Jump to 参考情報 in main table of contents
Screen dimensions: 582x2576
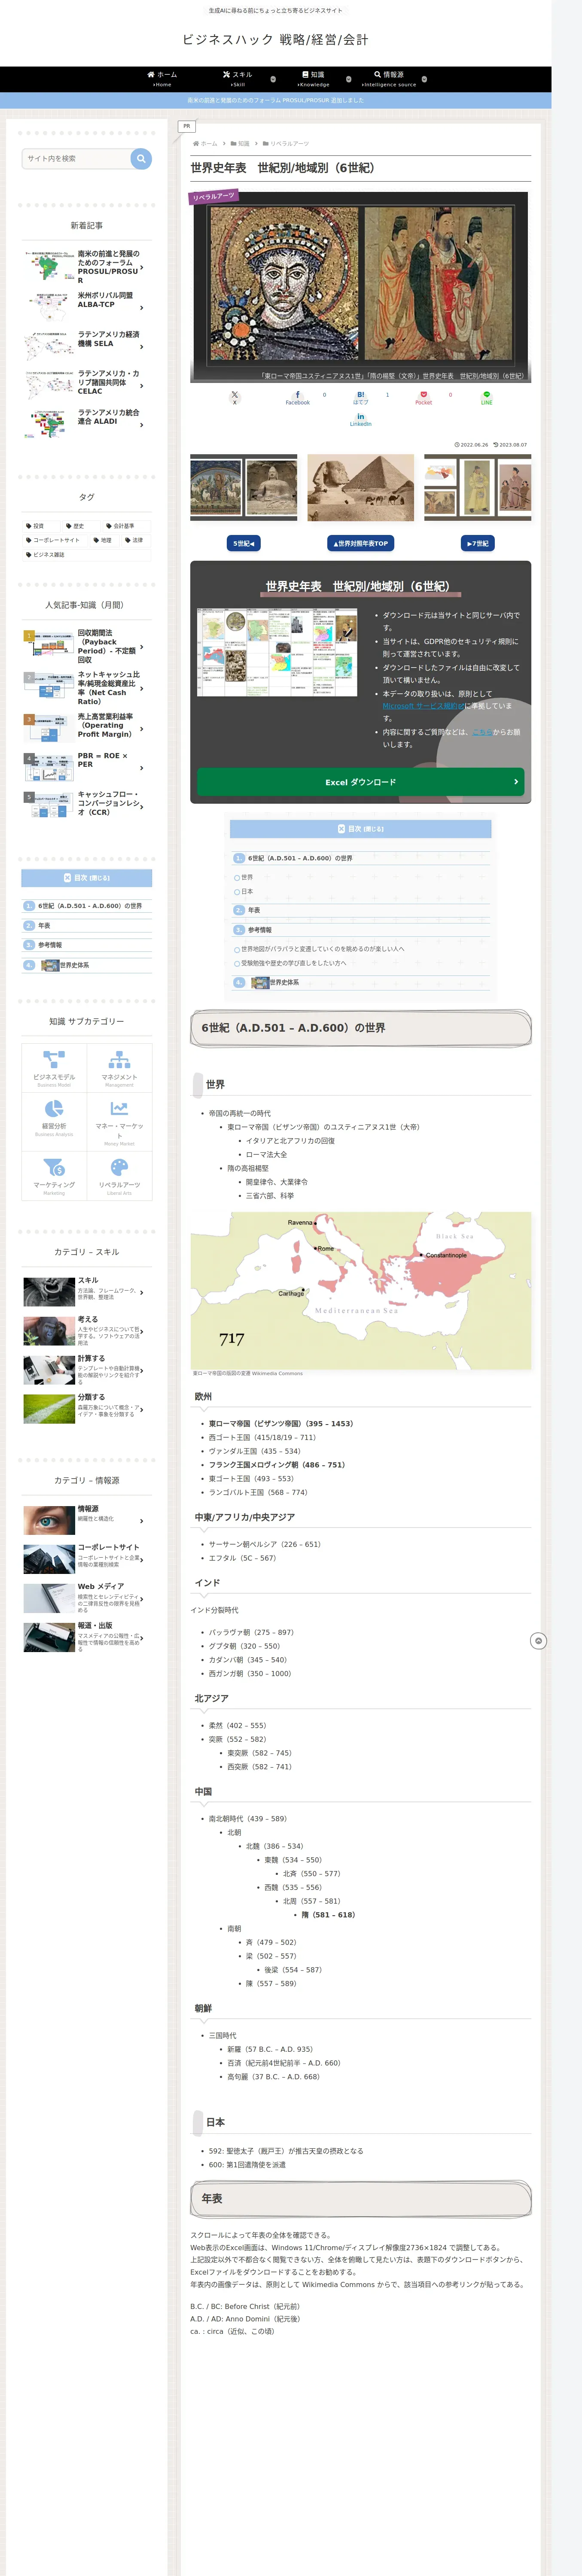click(x=259, y=930)
